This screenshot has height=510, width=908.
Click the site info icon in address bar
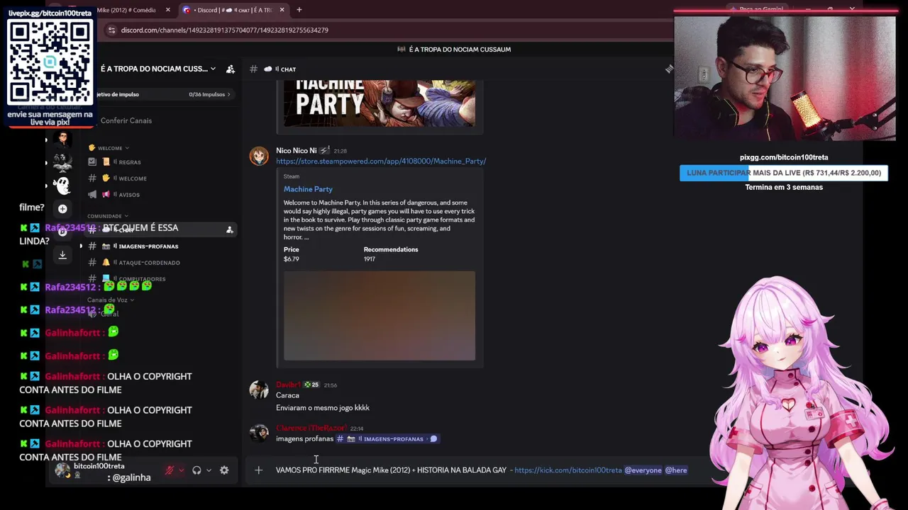[111, 30]
